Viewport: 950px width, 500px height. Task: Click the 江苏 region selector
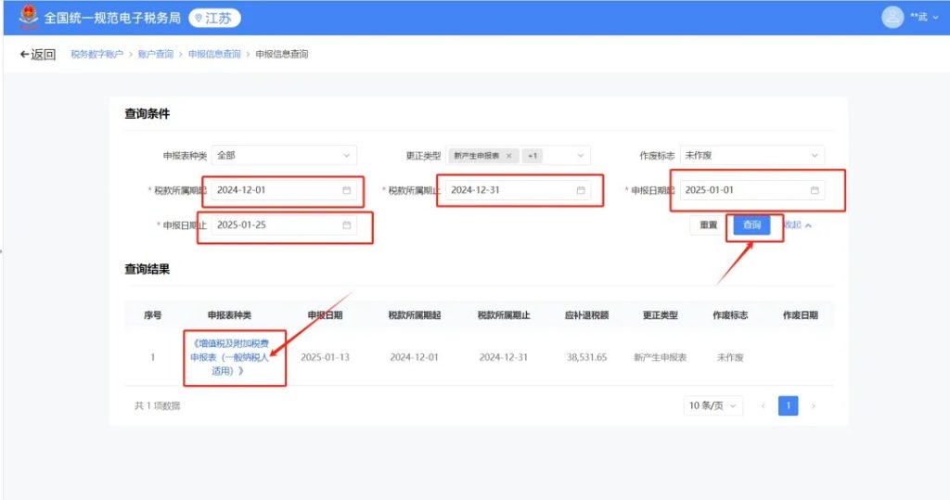(214, 18)
